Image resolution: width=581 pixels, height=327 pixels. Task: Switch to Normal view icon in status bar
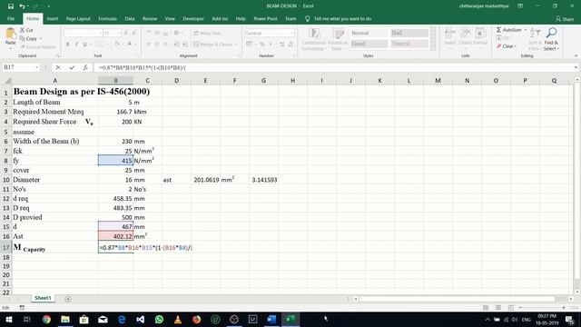tap(486, 307)
